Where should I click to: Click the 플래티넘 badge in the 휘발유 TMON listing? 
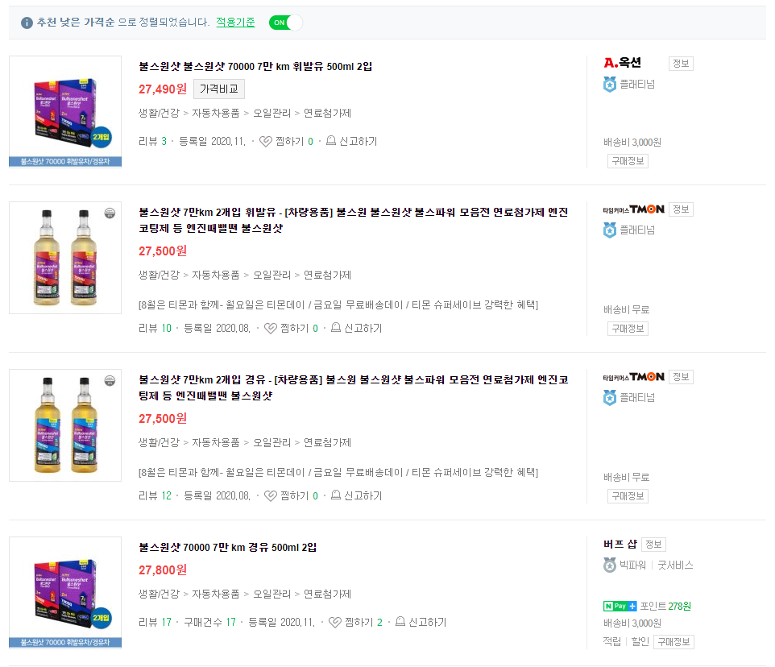click(x=610, y=230)
